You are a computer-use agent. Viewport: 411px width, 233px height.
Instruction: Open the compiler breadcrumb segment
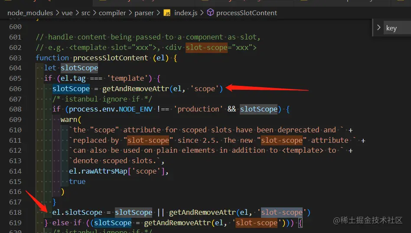pos(112,13)
